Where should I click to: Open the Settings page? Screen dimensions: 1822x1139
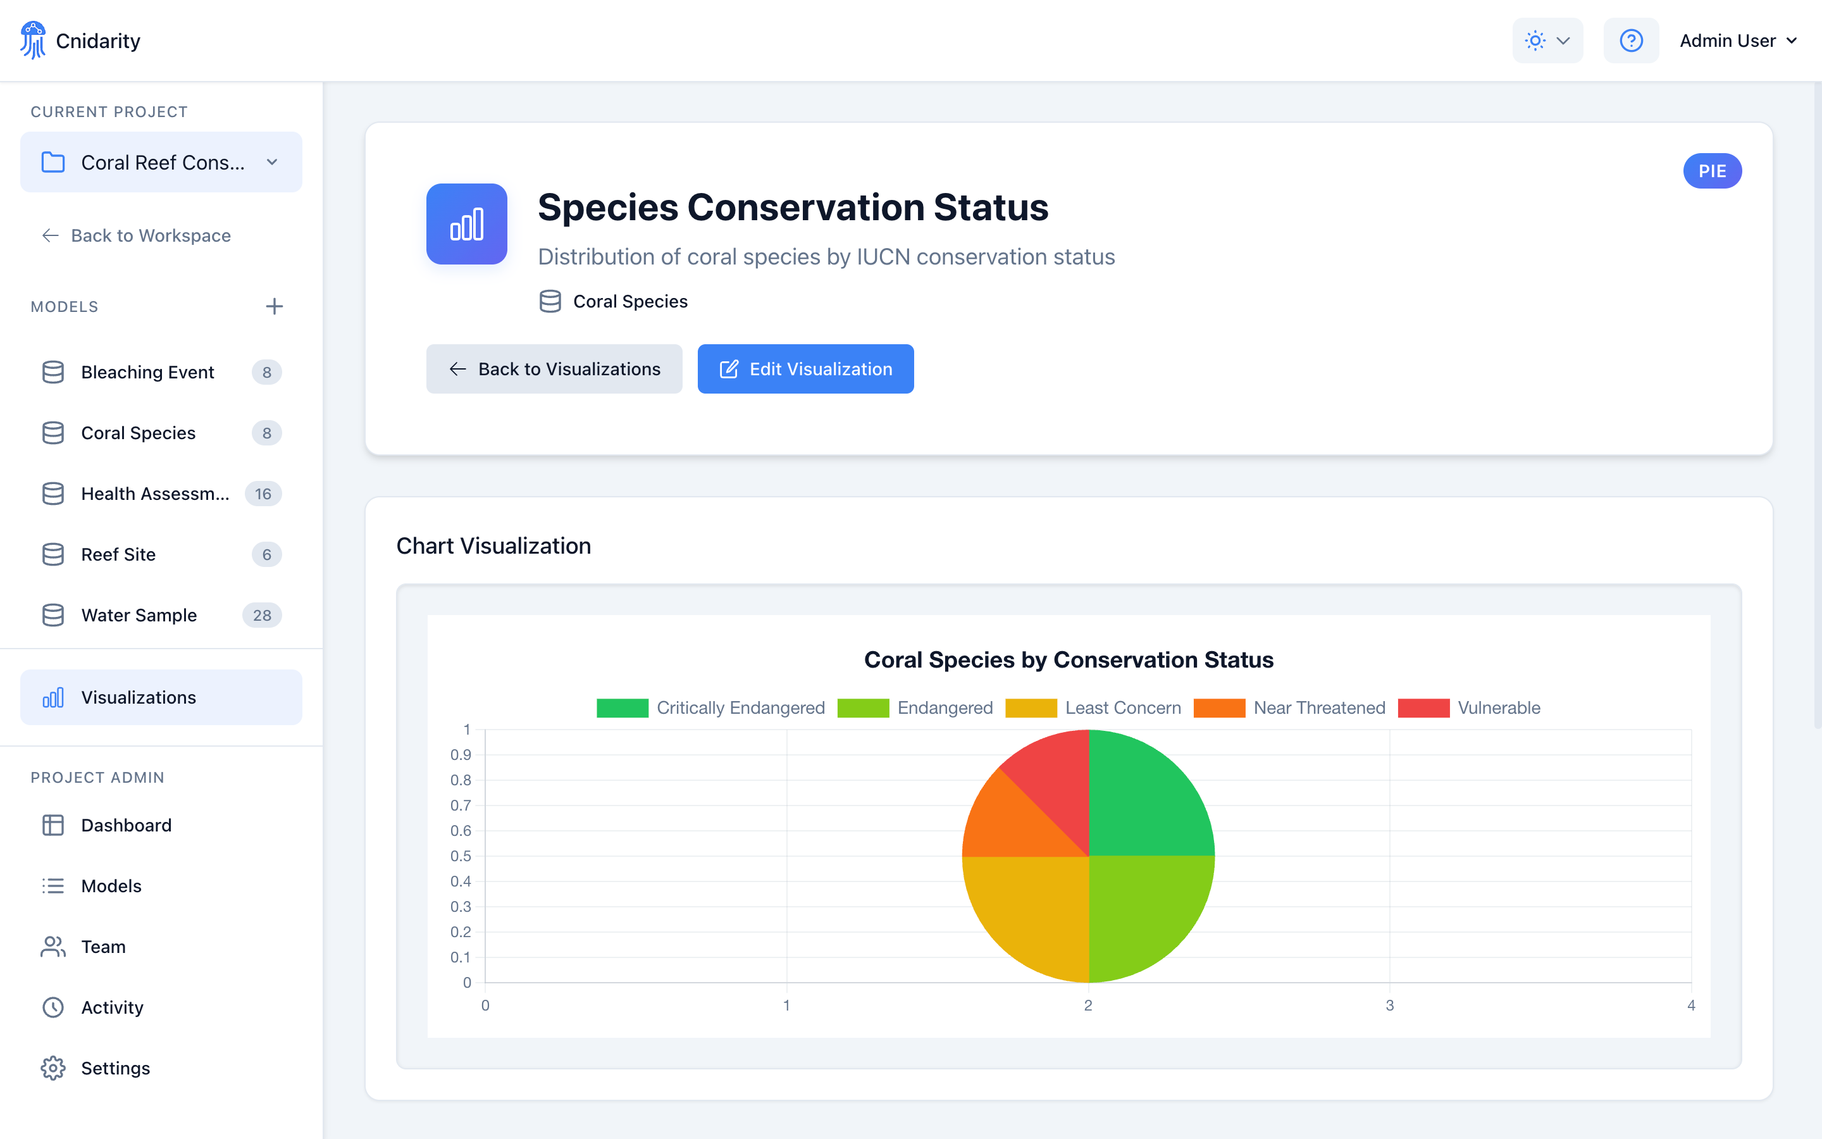(x=116, y=1067)
